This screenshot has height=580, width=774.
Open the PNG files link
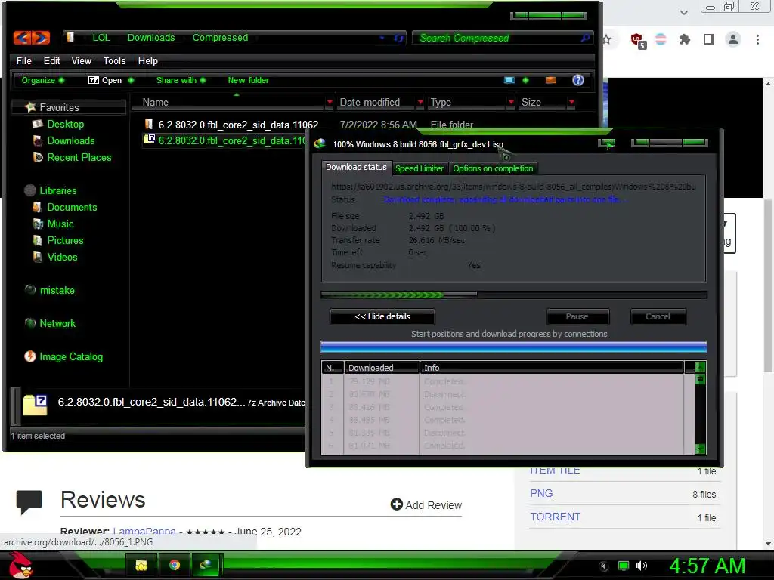[x=541, y=493]
